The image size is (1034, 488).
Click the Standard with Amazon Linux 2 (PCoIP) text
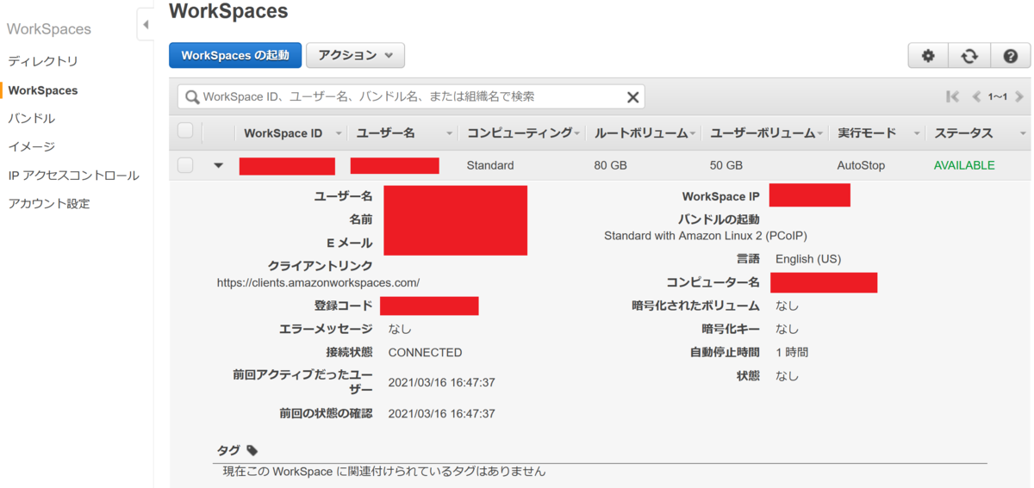[706, 235]
